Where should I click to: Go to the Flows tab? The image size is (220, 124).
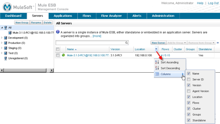87,16
